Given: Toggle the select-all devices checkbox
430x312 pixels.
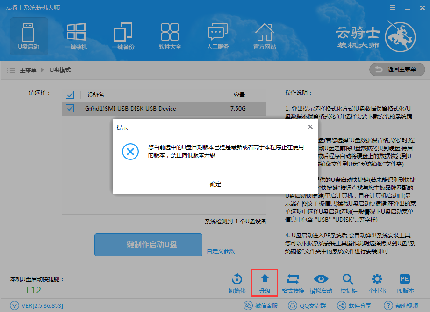Looking at the screenshot, I should (x=70, y=95).
